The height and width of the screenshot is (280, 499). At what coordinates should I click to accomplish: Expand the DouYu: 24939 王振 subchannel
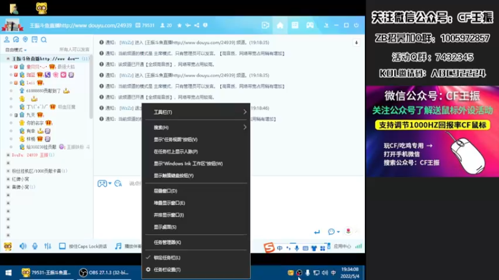8,155
